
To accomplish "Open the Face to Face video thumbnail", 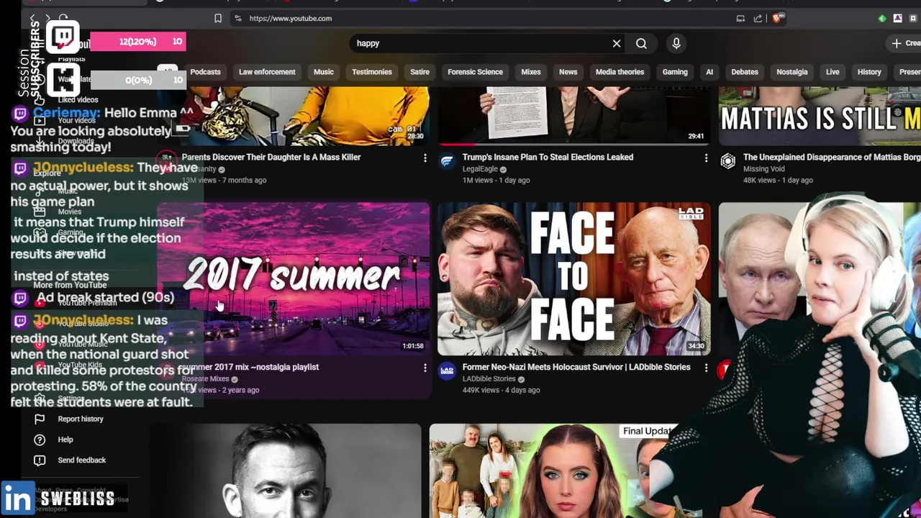I will click(x=573, y=278).
